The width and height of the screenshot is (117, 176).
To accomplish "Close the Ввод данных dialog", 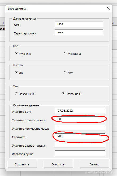I will (x=108, y=8).
